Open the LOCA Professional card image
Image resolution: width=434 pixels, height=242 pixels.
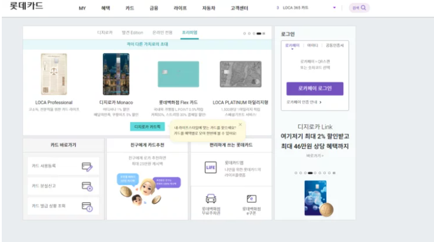pos(54,74)
